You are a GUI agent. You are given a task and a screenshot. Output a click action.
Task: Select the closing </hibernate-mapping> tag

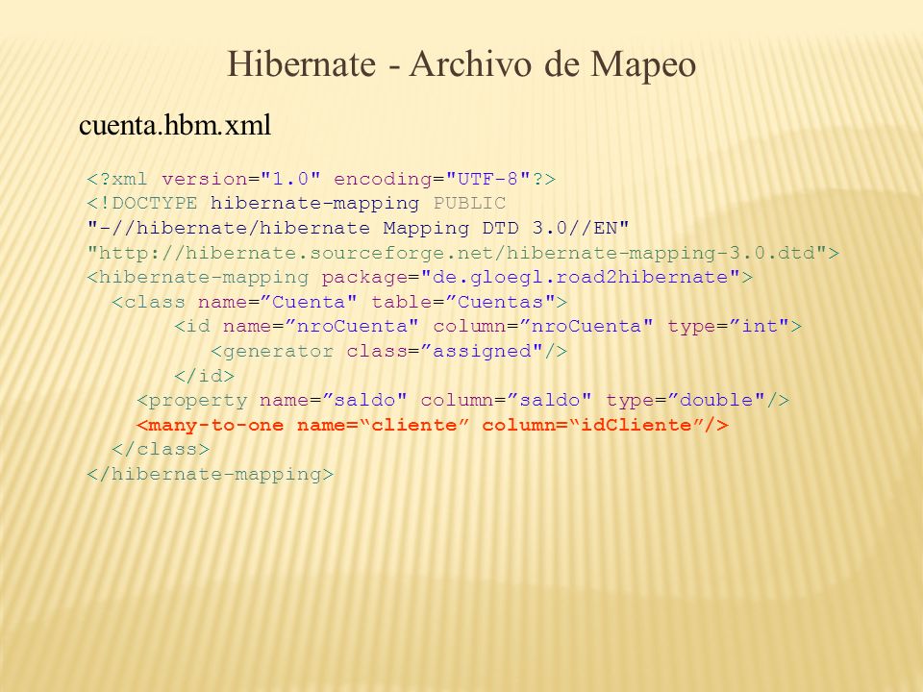[211, 474]
